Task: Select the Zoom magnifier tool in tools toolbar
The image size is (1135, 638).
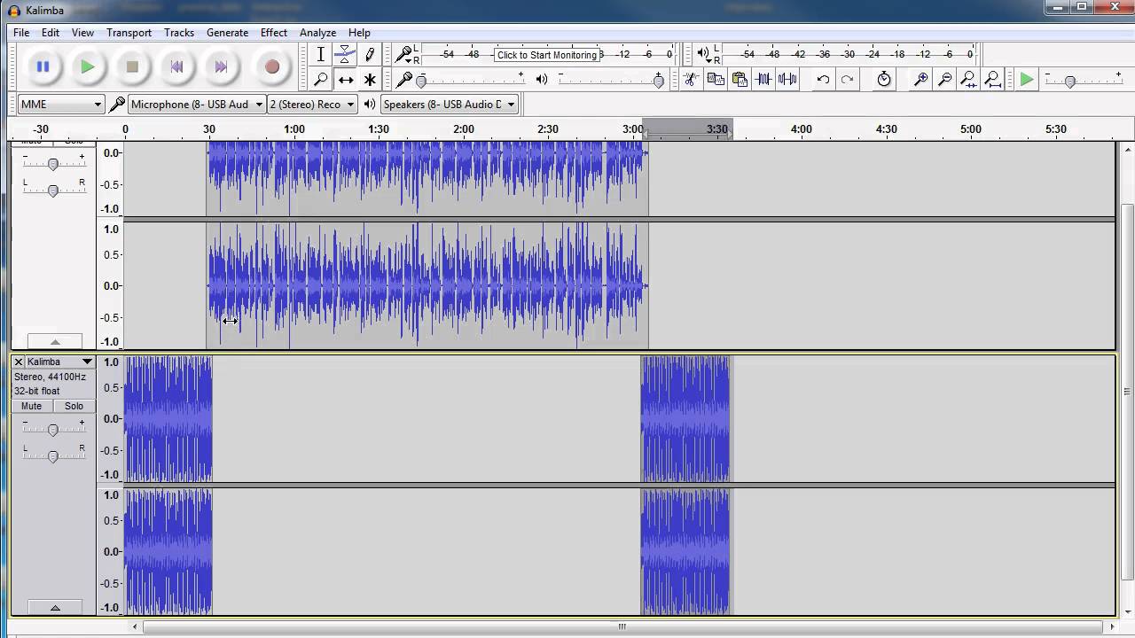Action: pyautogui.click(x=321, y=80)
